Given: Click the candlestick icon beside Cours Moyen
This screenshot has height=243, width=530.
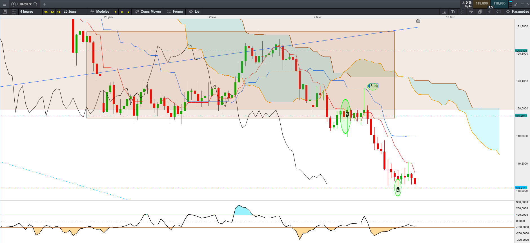Looking at the screenshot, I should click(x=137, y=12).
